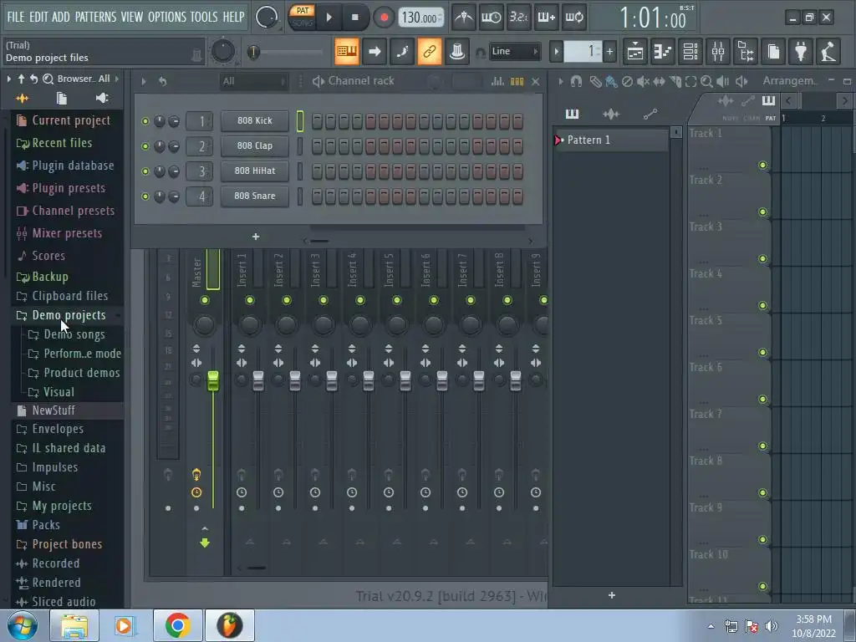The width and height of the screenshot is (856, 642).
Task: Select the 808 Kick channel button
Action: [x=254, y=120]
